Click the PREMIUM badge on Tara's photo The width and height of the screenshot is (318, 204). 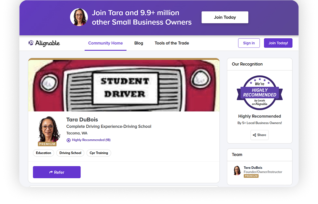(x=48, y=144)
